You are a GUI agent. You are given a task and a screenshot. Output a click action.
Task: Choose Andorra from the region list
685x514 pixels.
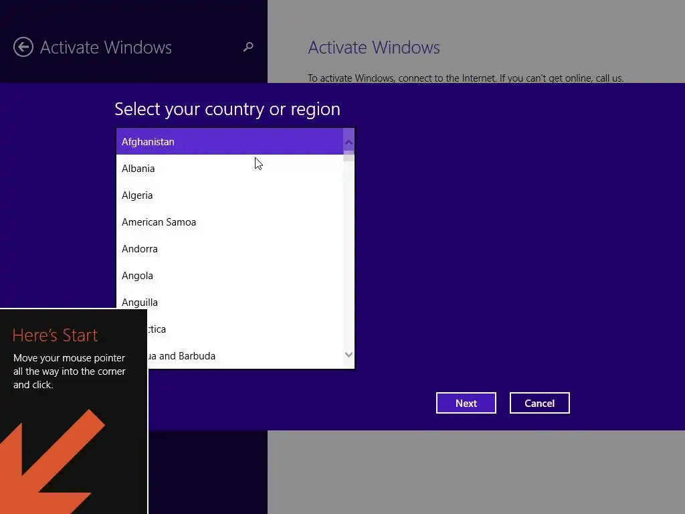(x=229, y=249)
